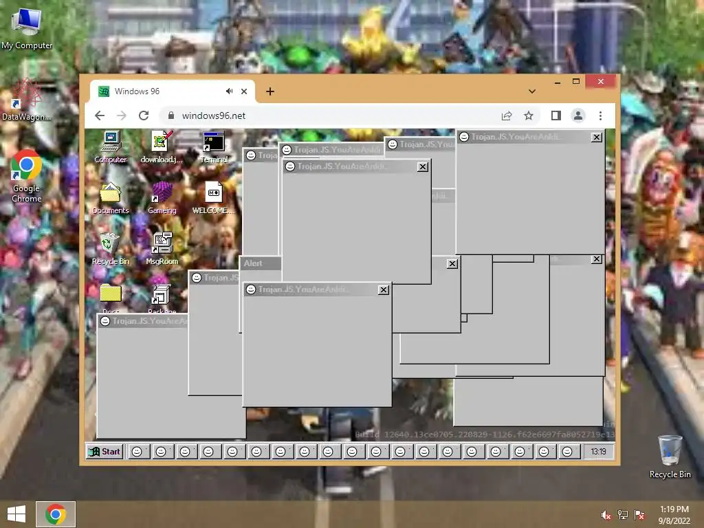This screenshot has height=528, width=704.
Task: Mute the Windows 96 tab audio icon
Action: coord(230,91)
